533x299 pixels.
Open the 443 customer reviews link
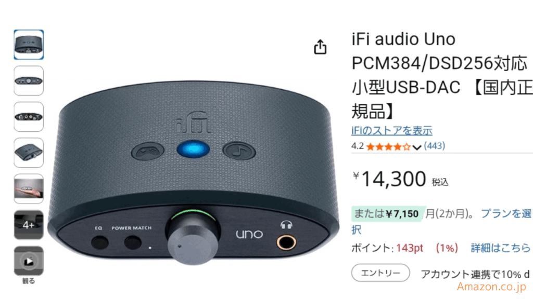click(435, 146)
